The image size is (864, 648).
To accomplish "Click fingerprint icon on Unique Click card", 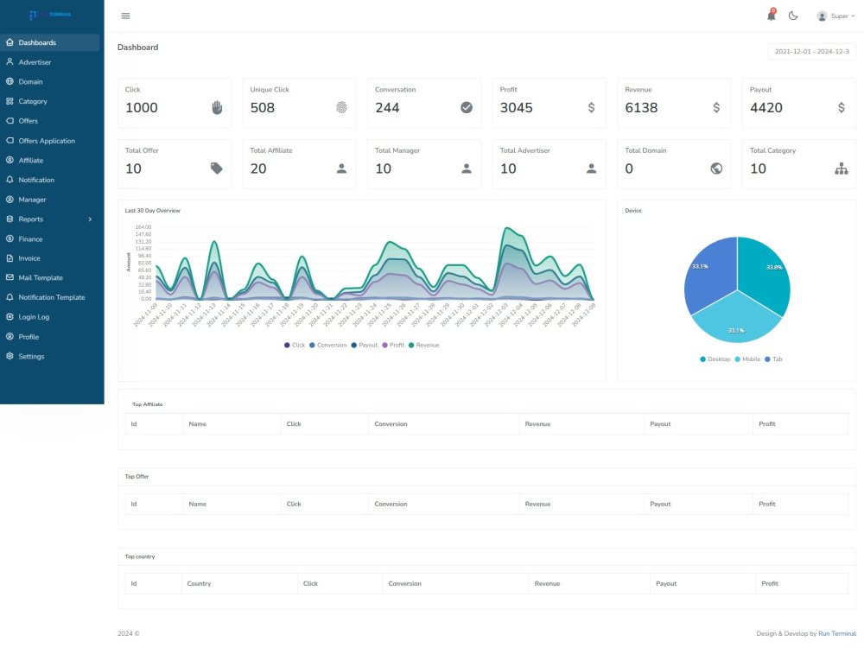I will click(x=341, y=107).
